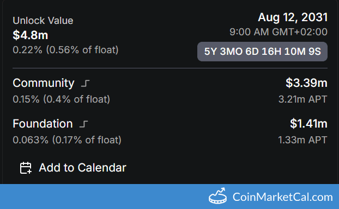The width and height of the screenshot is (339, 209).
Task: Click the Foundation step vesting icon
Action: pos(84,124)
